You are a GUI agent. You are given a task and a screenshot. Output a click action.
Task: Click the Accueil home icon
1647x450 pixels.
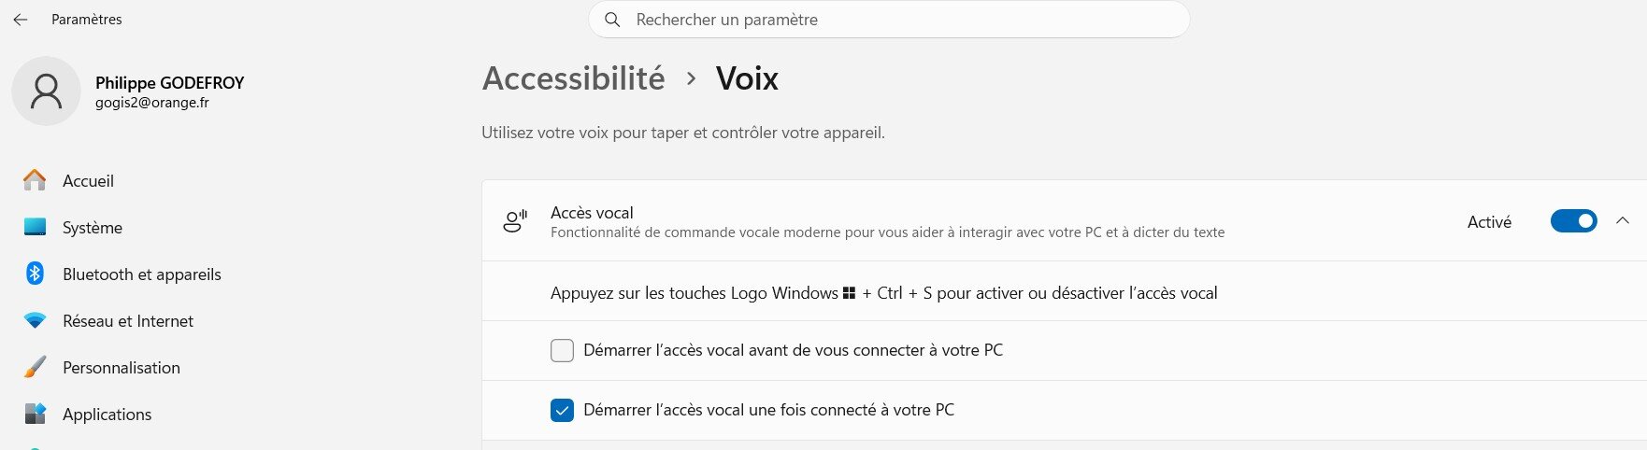(x=35, y=180)
